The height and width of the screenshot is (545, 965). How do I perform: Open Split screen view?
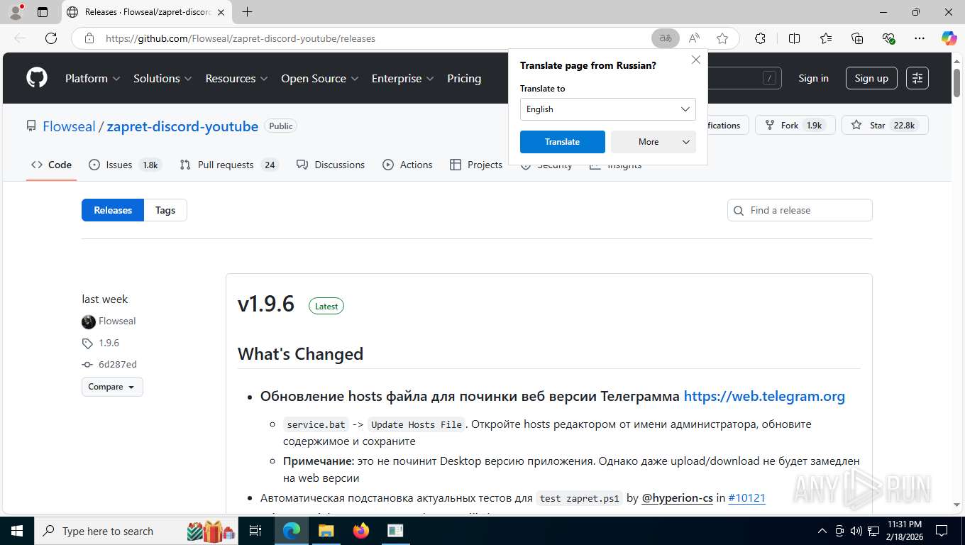click(794, 38)
